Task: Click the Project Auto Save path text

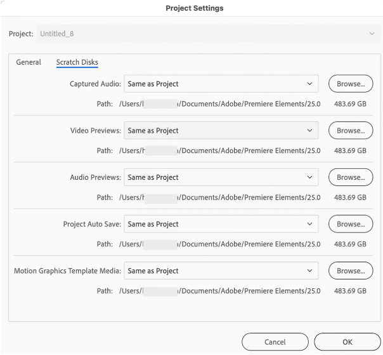Action: (x=219, y=244)
